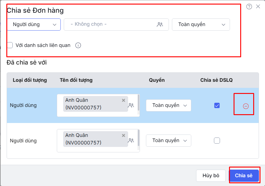
Task: Open user picker icon in first shared row
Action: (131, 105)
